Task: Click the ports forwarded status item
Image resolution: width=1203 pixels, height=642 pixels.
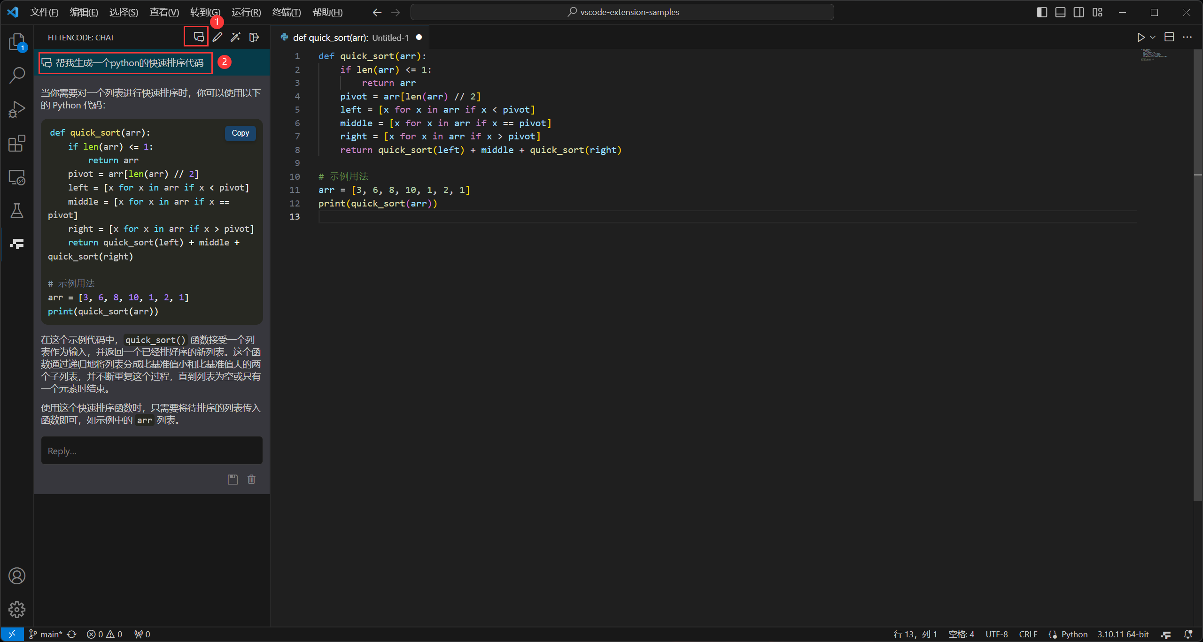Action: point(142,634)
